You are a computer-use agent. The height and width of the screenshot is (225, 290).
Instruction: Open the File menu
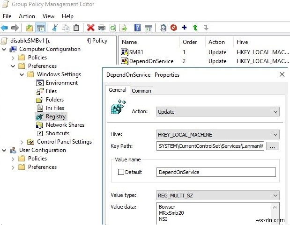[7, 16]
